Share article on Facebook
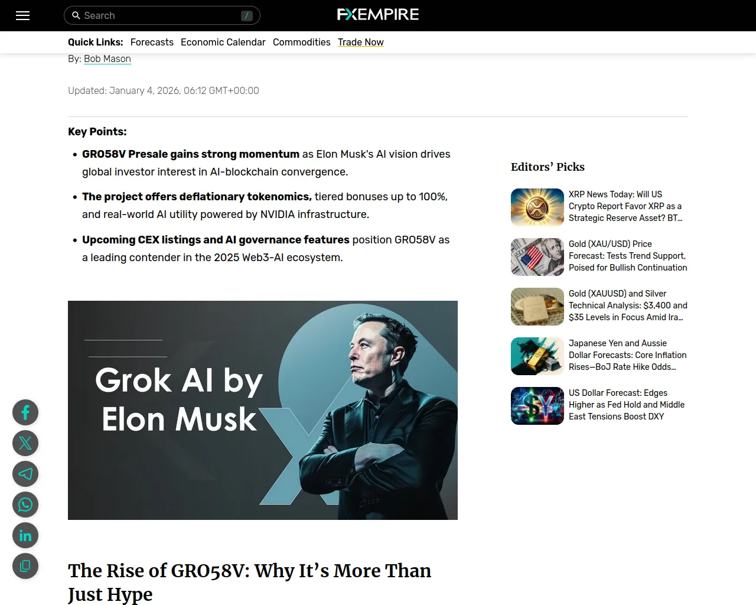This screenshot has height=605, width=756. click(25, 412)
